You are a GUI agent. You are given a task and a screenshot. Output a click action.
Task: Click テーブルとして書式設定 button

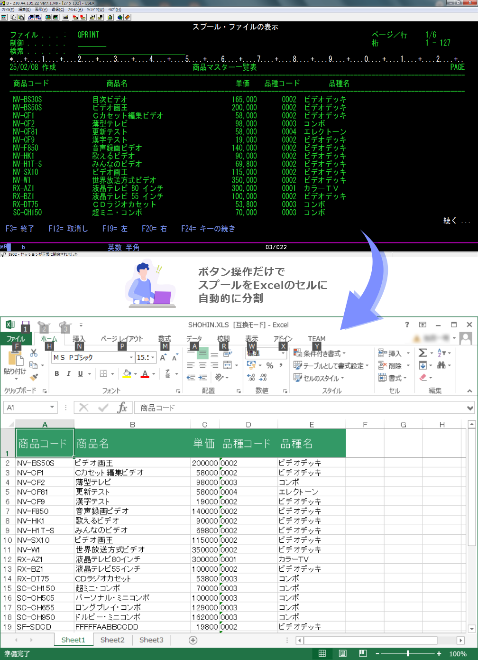[331, 365]
